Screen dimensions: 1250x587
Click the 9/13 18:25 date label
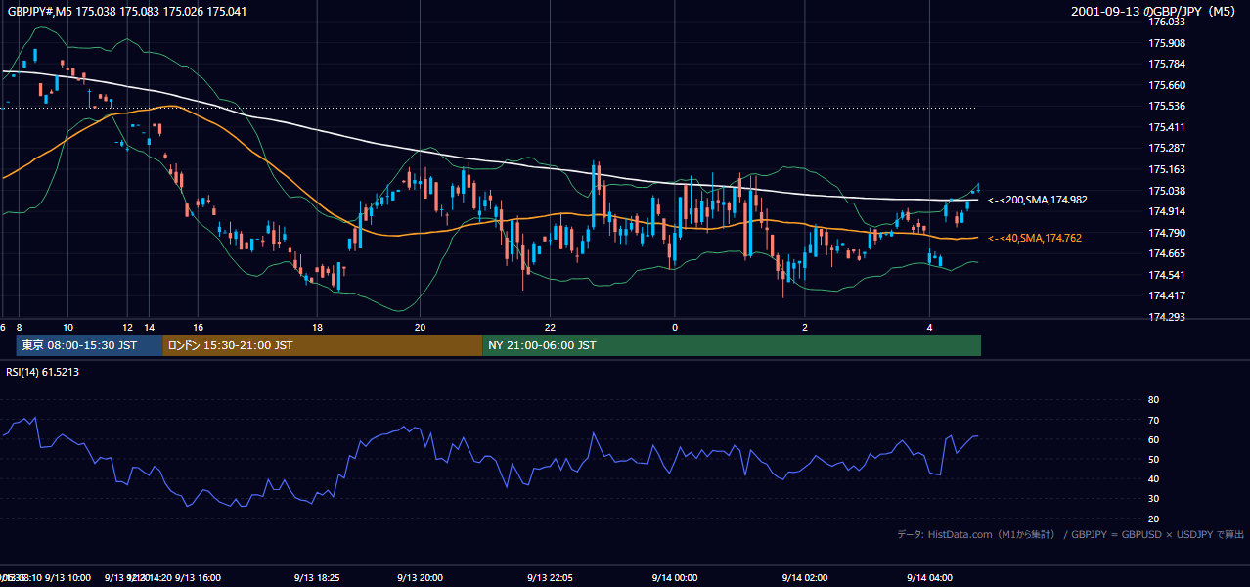pyautogui.click(x=317, y=578)
